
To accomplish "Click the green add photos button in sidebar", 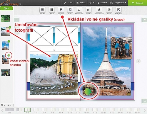I will coord(6,8).
